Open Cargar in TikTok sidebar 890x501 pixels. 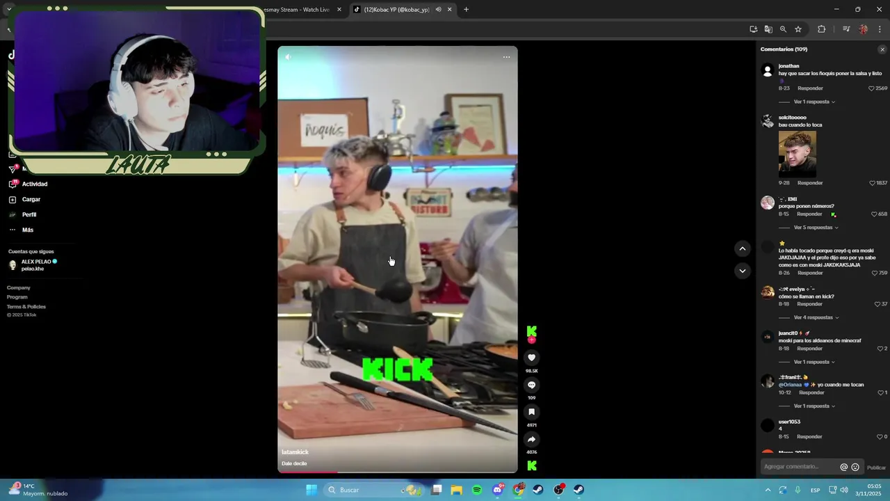pos(31,200)
